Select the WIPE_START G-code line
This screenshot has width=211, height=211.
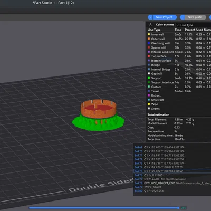172,187
